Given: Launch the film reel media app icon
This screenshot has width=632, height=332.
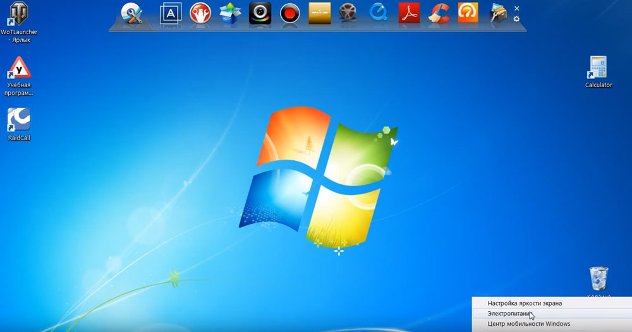Looking at the screenshot, I should click(348, 13).
